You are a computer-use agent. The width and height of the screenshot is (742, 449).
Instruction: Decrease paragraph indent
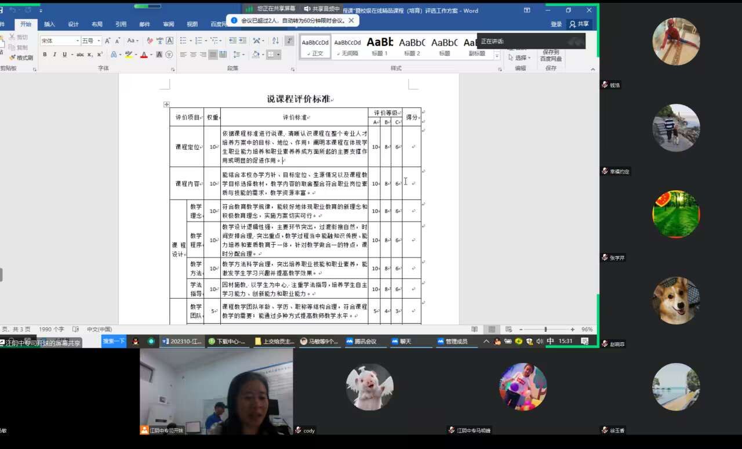tap(232, 41)
